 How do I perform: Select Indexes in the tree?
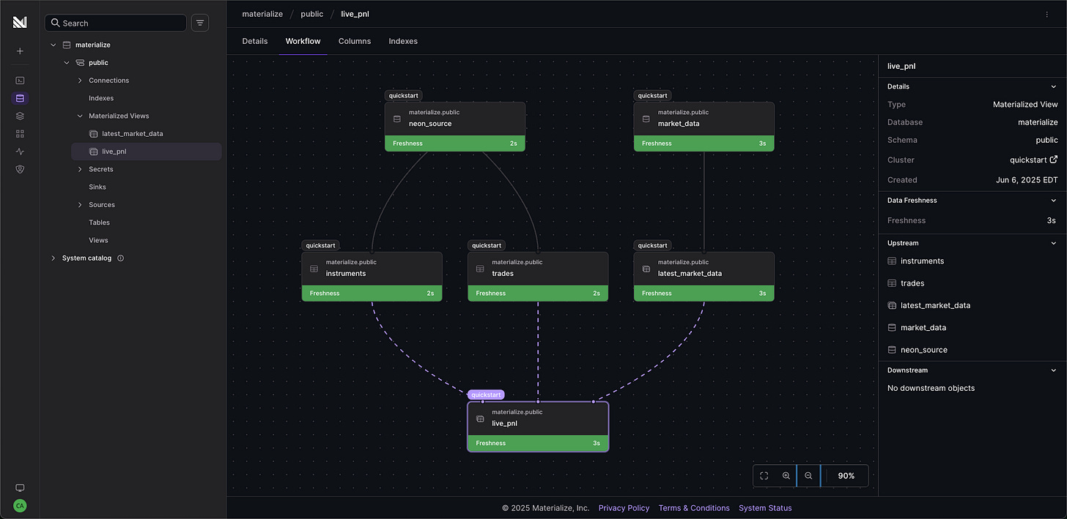101,98
